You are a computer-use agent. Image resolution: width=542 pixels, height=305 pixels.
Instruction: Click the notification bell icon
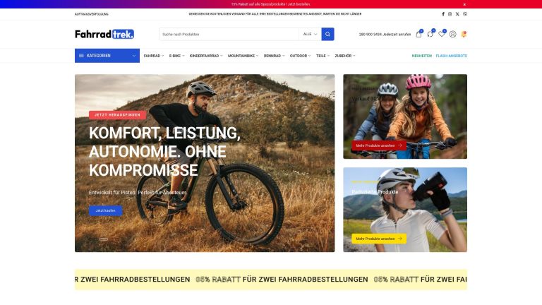[x=464, y=34]
